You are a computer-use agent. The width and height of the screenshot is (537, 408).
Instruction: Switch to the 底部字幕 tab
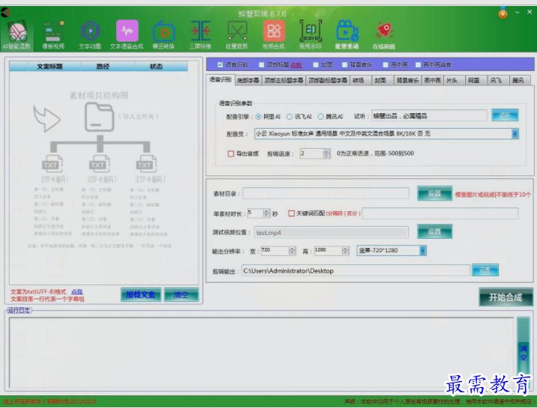tap(248, 81)
